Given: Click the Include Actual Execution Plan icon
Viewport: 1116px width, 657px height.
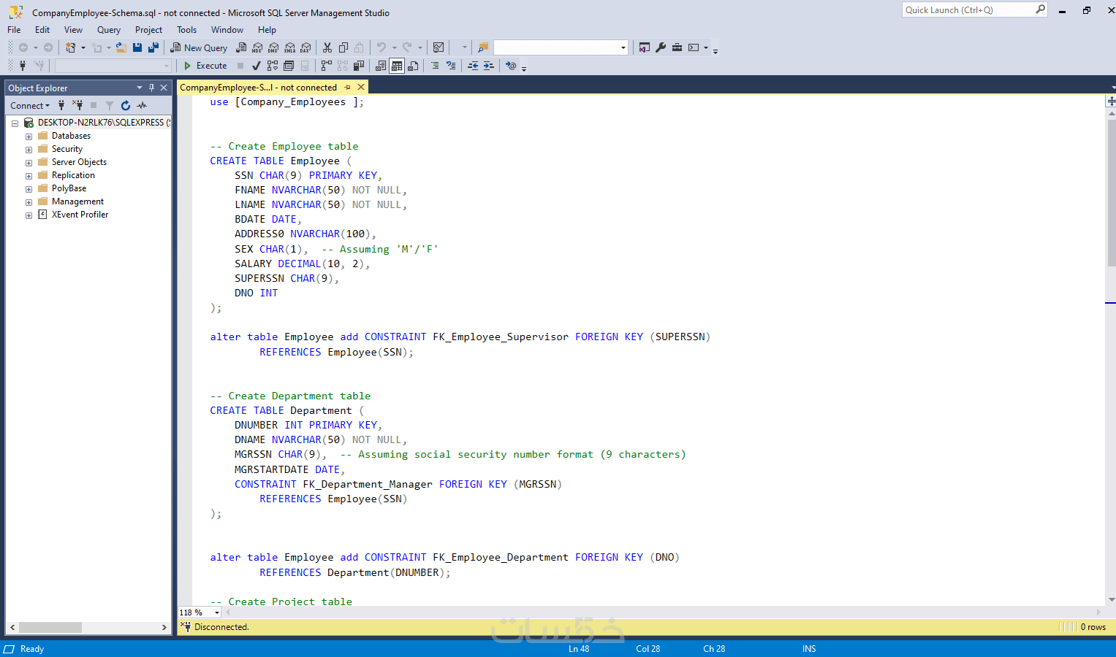Looking at the screenshot, I should (325, 66).
